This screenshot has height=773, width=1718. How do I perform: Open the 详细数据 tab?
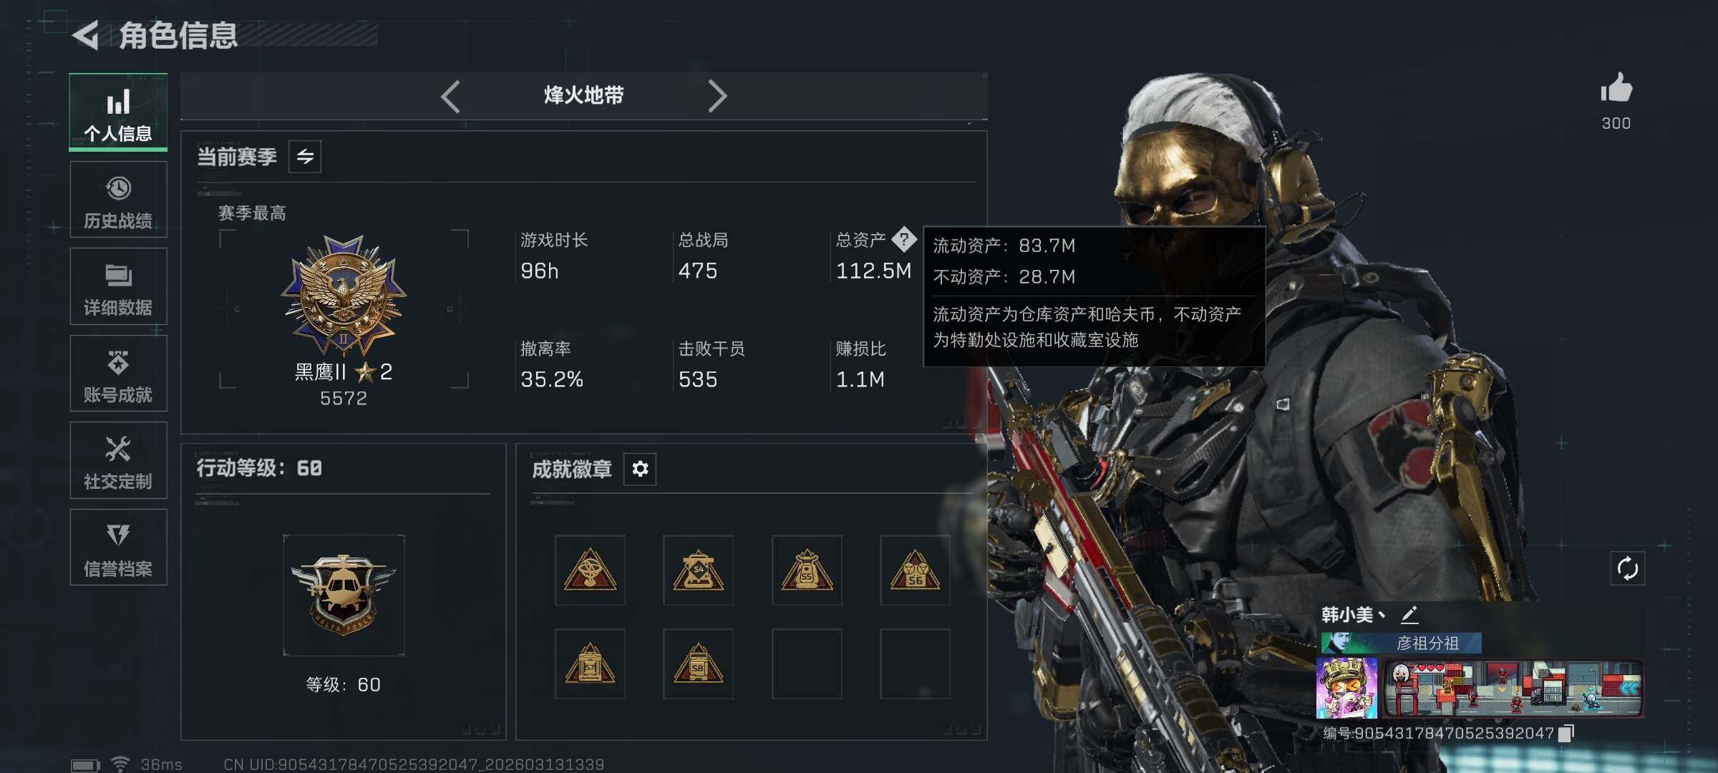[x=118, y=286]
